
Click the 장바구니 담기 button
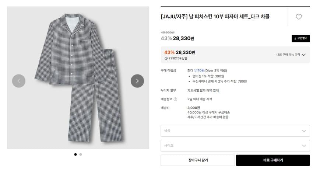(x=198, y=160)
